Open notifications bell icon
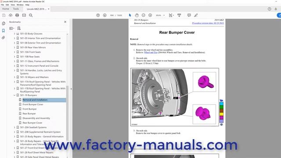The width and height of the screenshot is (281, 158). 276,9
